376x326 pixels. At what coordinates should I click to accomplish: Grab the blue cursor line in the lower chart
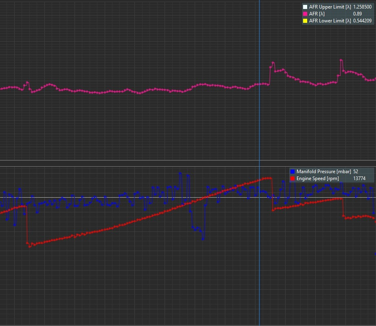(x=259, y=265)
